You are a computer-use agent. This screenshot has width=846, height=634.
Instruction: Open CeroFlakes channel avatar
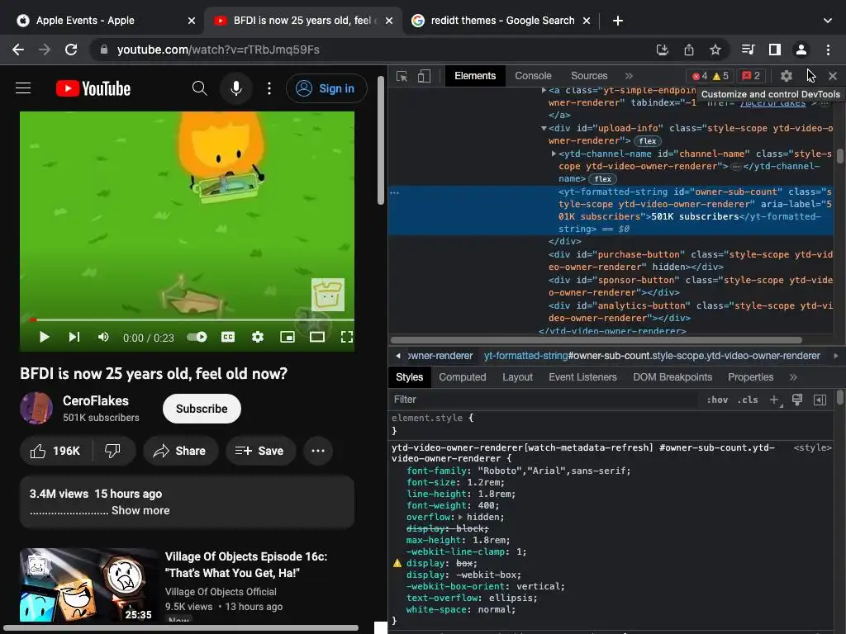36,408
